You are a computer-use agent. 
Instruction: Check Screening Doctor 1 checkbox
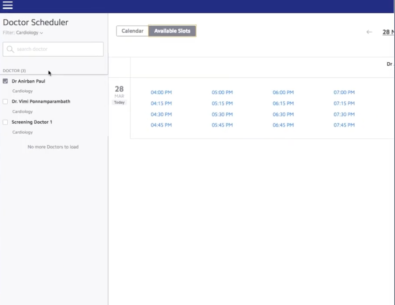[5, 122]
